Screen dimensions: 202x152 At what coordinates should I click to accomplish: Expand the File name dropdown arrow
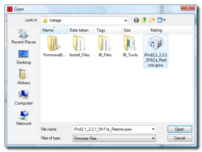click(x=153, y=129)
